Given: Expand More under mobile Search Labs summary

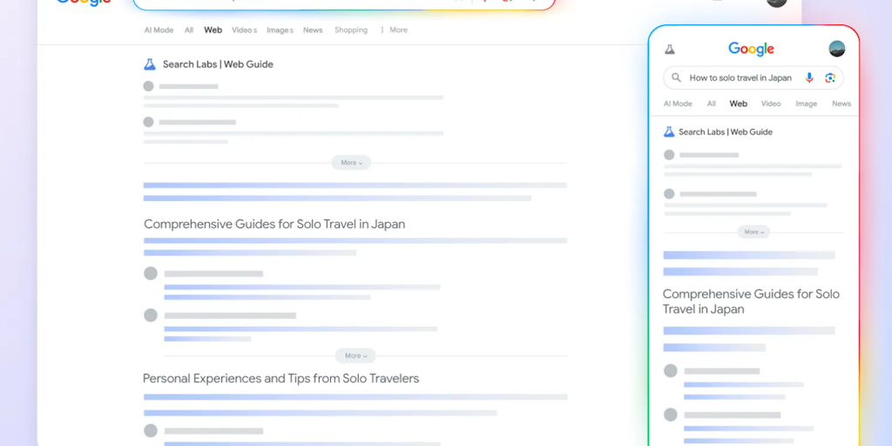Looking at the screenshot, I should [753, 232].
